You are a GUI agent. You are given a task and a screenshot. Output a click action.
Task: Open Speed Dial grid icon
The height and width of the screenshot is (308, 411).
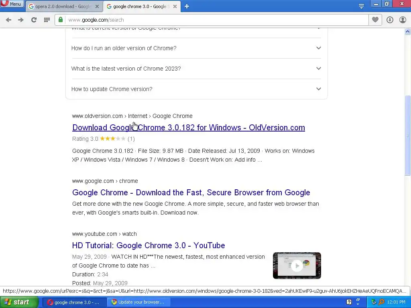click(x=47, y=20)
